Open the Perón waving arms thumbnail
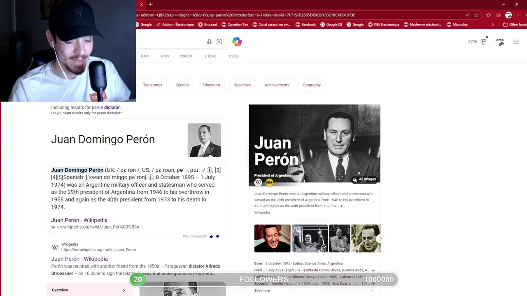The image size is (527, 296). [310, 238]
